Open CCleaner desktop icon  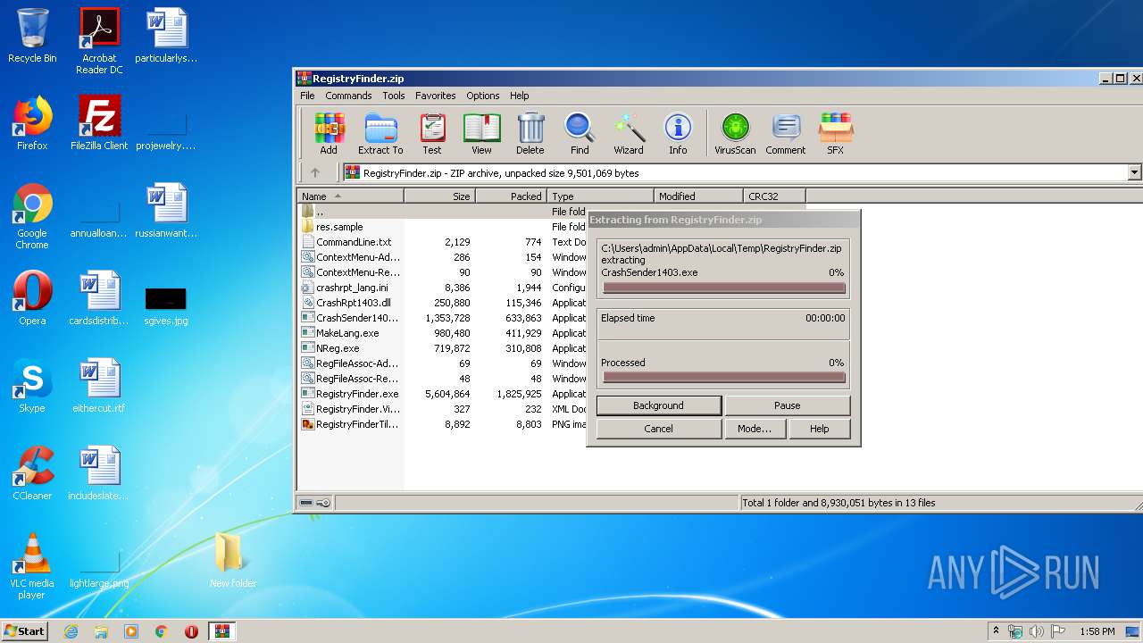click(32, 473)
